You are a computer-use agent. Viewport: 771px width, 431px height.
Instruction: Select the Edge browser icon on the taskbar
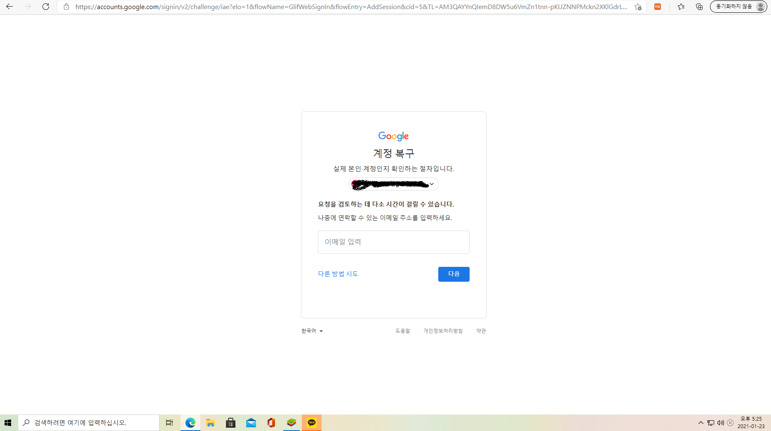190,422
